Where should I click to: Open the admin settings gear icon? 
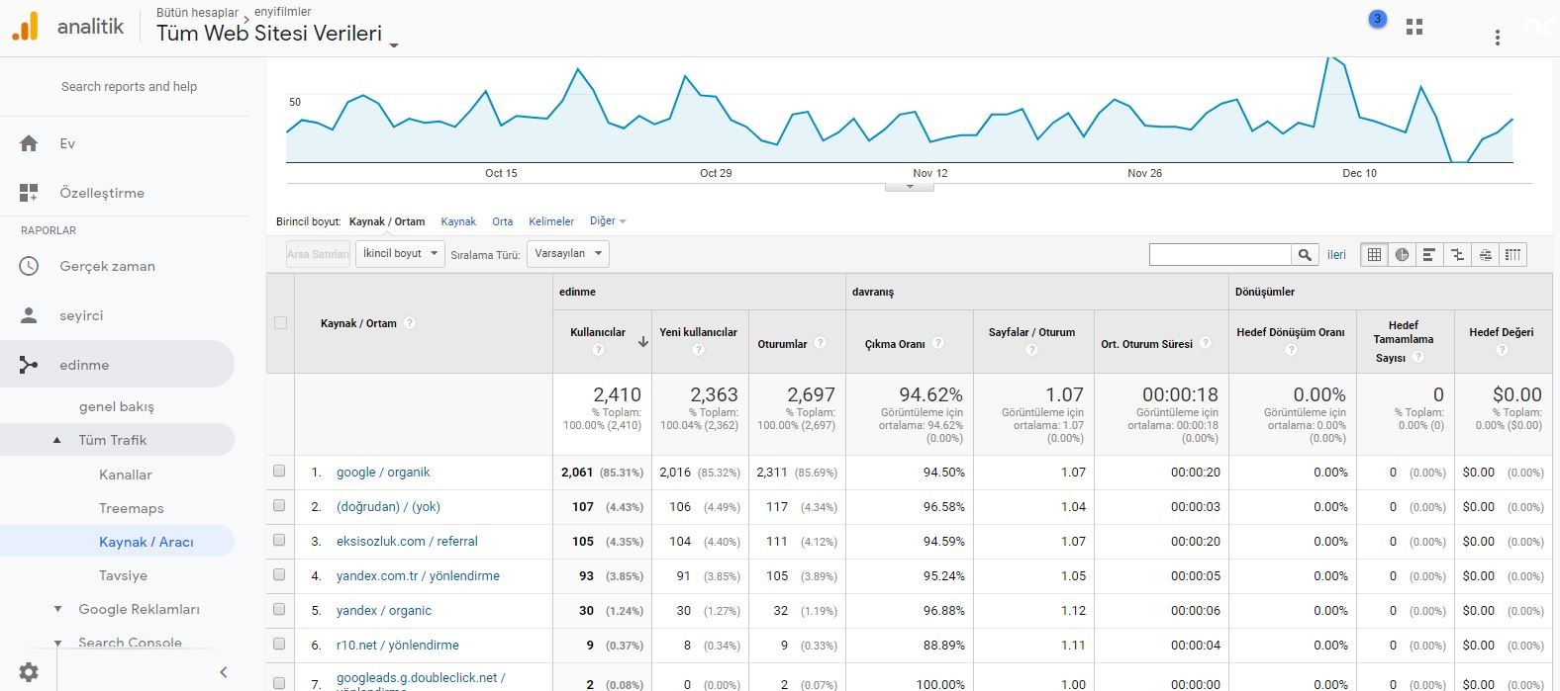tap(29, 672)
